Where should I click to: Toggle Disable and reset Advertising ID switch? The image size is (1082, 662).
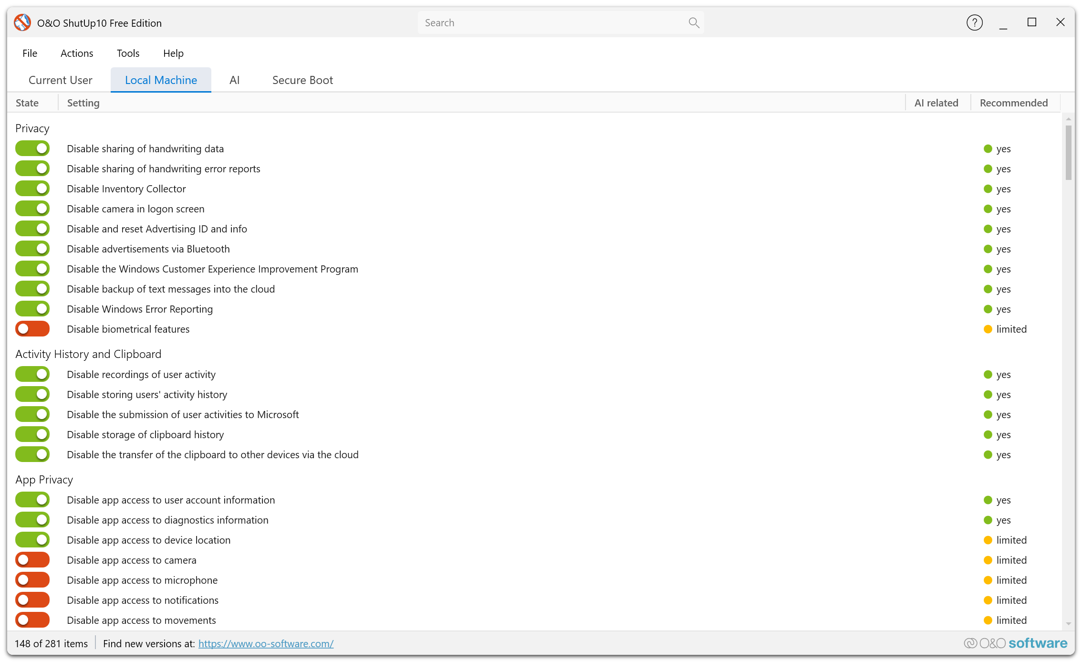[32, 229]
